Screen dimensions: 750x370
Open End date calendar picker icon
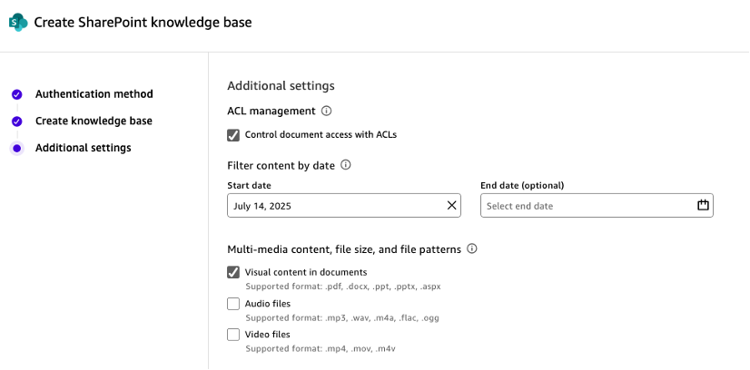(x=703, y=205)
